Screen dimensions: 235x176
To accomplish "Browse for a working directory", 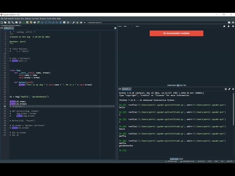I will (229, 22).
